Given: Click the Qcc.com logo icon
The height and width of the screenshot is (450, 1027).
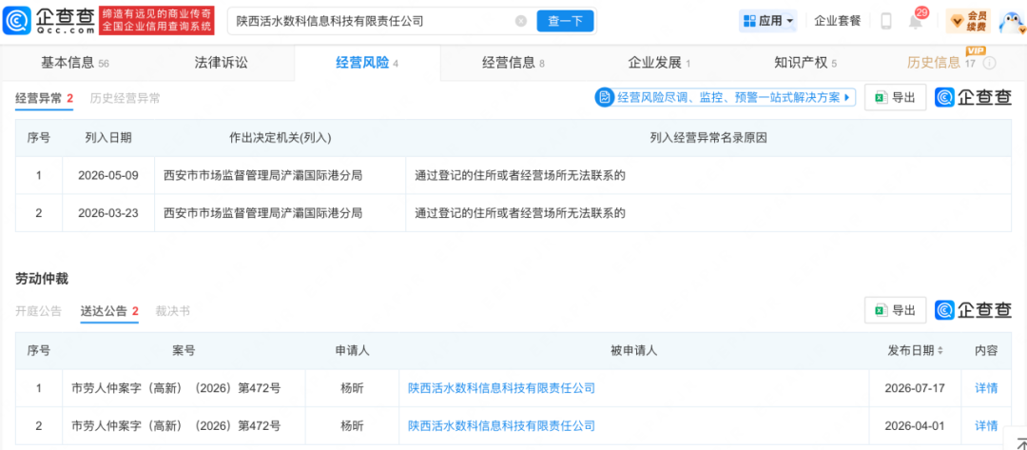Looking at the screenshot, I should (x=16, y=21).
